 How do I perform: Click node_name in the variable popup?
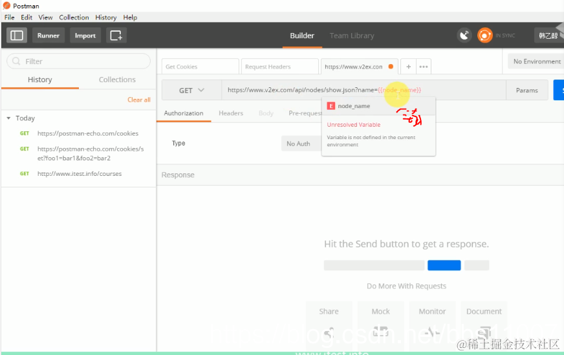pyautogui.click(x=354, y=106)
